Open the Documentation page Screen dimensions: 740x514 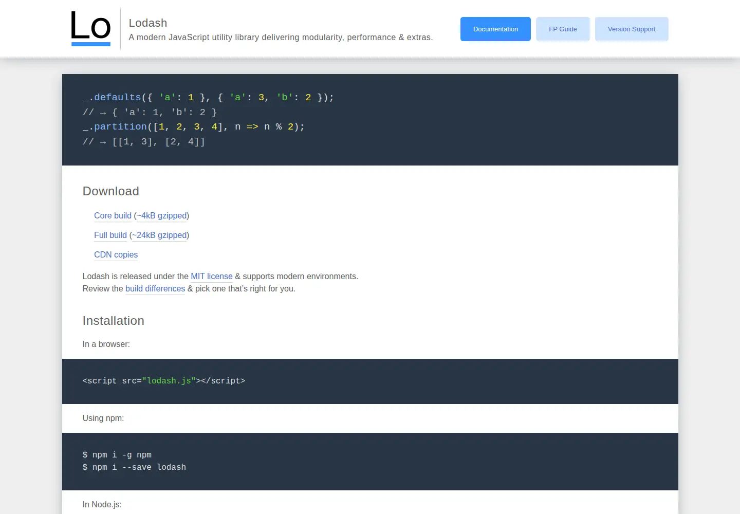pos(495,29)
